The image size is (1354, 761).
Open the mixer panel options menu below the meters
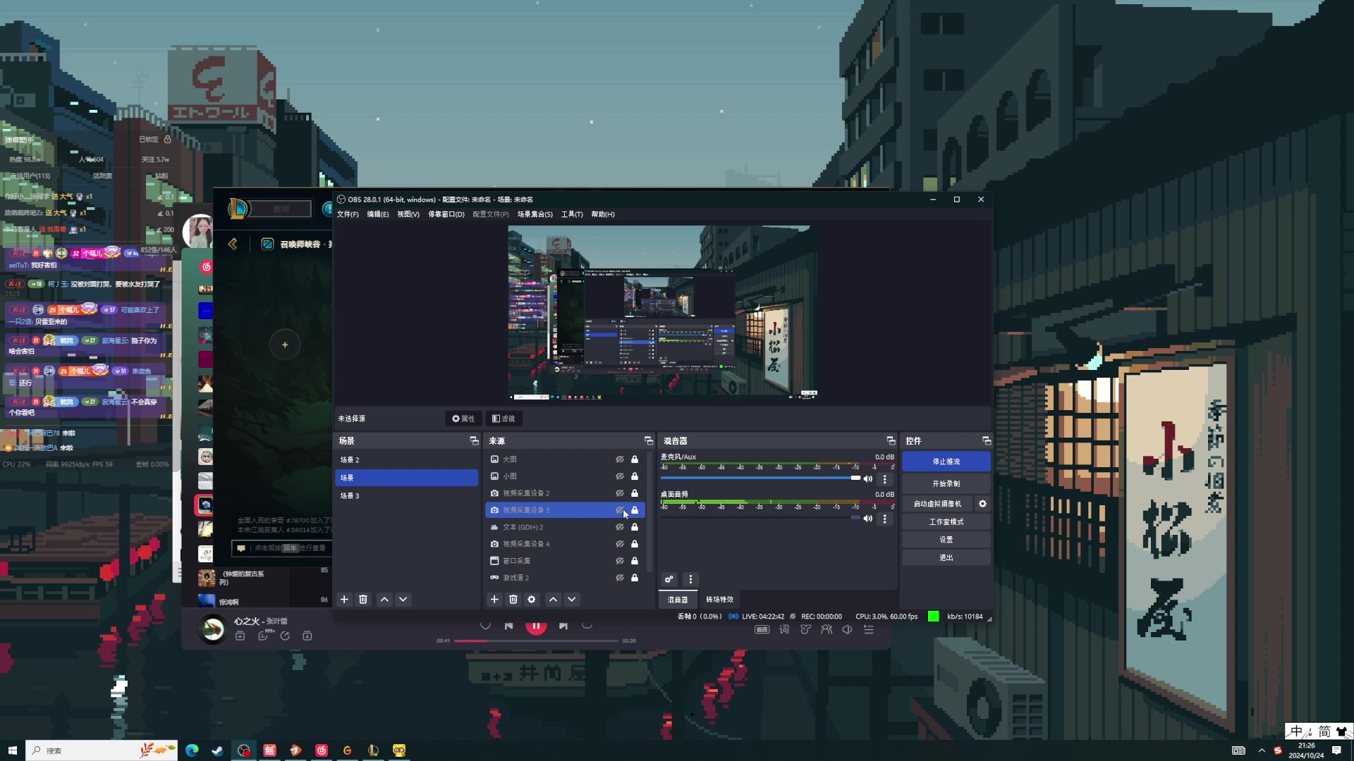(690, 579)
